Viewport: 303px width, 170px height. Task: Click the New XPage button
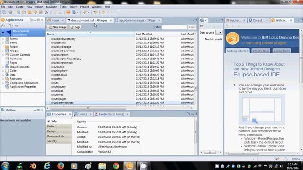(58, 27)
